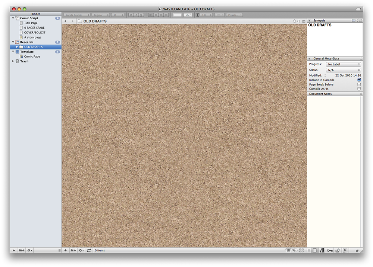Select the Comic Page template item
Image resolution: width=373 pixels, height=267 pixels.
(32, 57)
